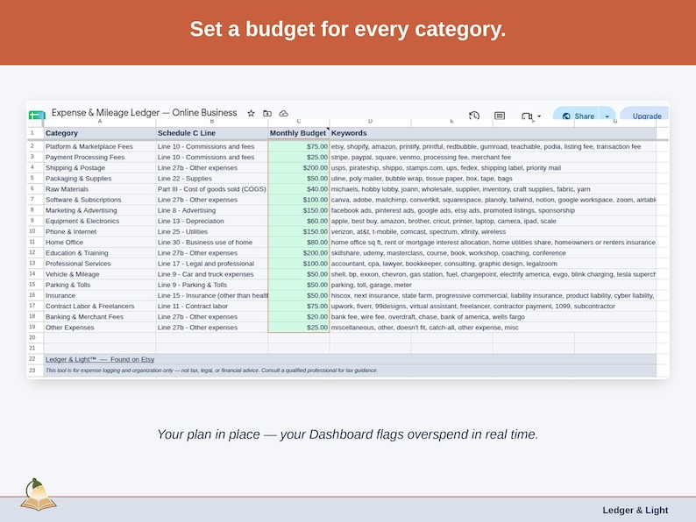Select the Home Office cell
This screenshot has height=522, width=696.
coord(100,242)
